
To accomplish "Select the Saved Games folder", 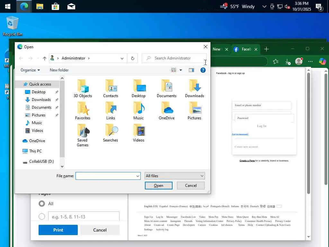I will (83, 135).
